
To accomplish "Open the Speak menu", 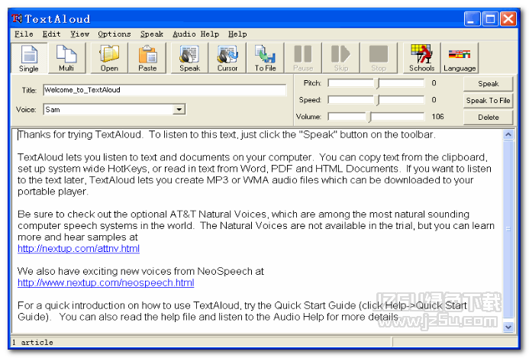I will pos(152,34).
